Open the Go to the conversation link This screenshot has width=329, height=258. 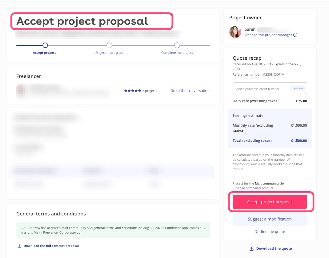(190, 91)
